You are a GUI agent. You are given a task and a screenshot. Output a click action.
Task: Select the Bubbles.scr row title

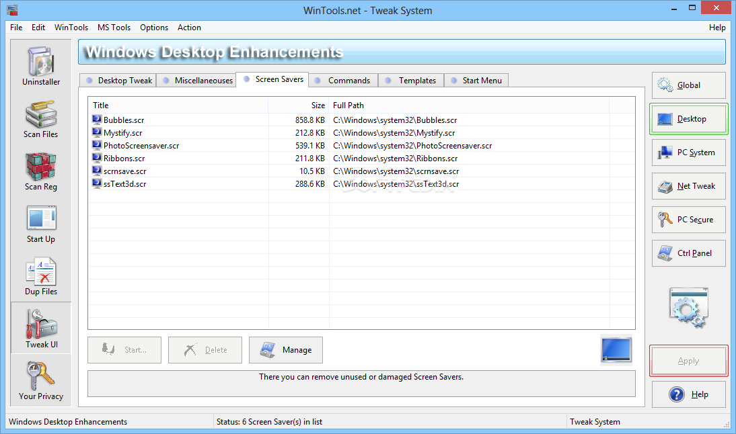pos(124,120)
